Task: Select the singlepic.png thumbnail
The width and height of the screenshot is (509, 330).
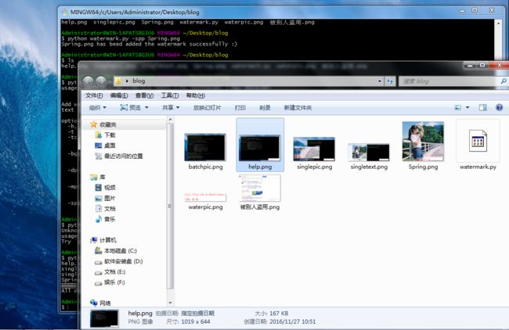Action: point(314,149)
